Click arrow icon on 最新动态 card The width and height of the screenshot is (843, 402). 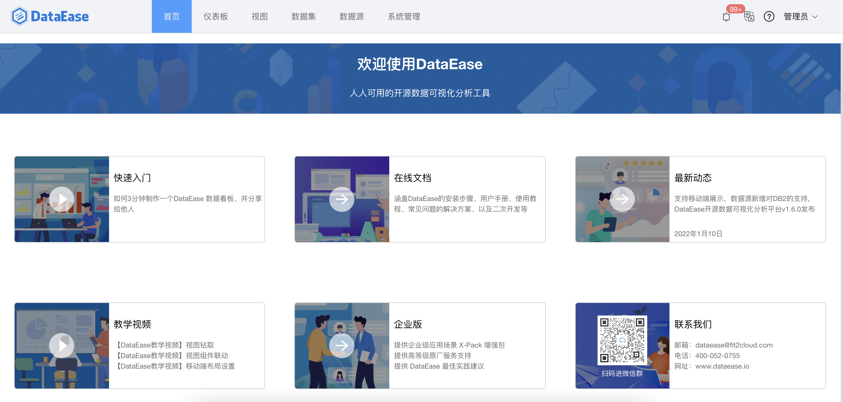point(622,199)
